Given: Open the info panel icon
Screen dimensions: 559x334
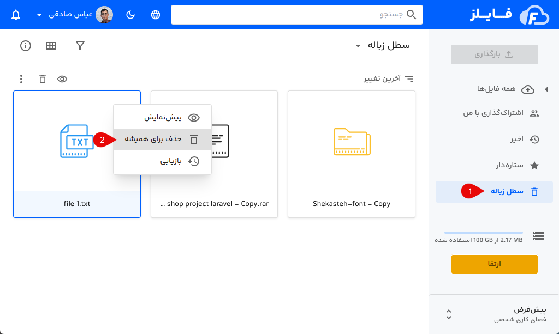Looking at the screenshot, I should pos(25,46).
